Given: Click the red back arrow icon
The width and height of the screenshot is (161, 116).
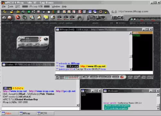Looking at the screenshot, I should pos(18,17).
